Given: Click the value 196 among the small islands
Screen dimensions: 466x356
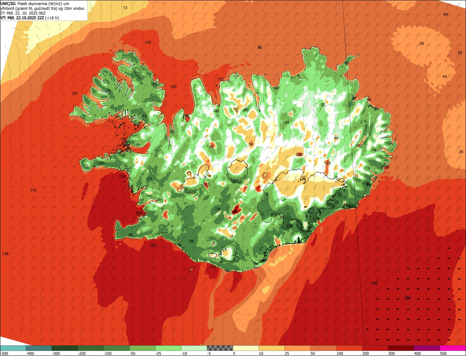Looking at the screenshot, I should (x=123, y=139).
